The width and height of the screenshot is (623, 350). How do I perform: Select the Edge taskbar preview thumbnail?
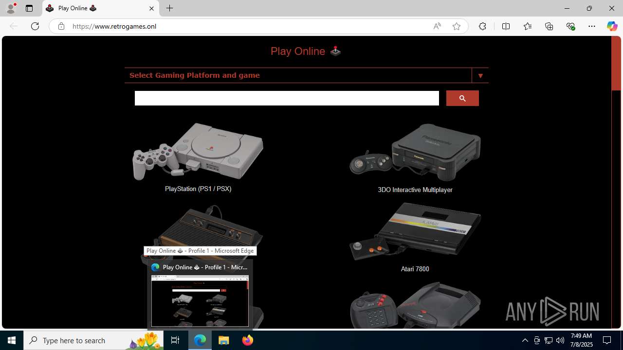tap(200, 300)
